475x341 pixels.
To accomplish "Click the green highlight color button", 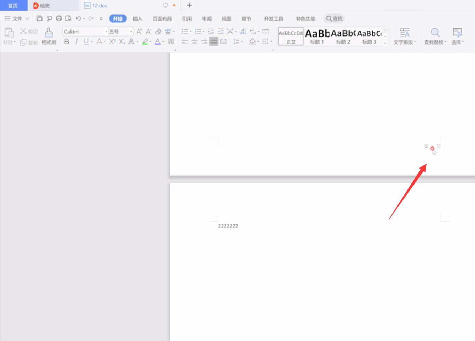I will (x=145, y=42).
